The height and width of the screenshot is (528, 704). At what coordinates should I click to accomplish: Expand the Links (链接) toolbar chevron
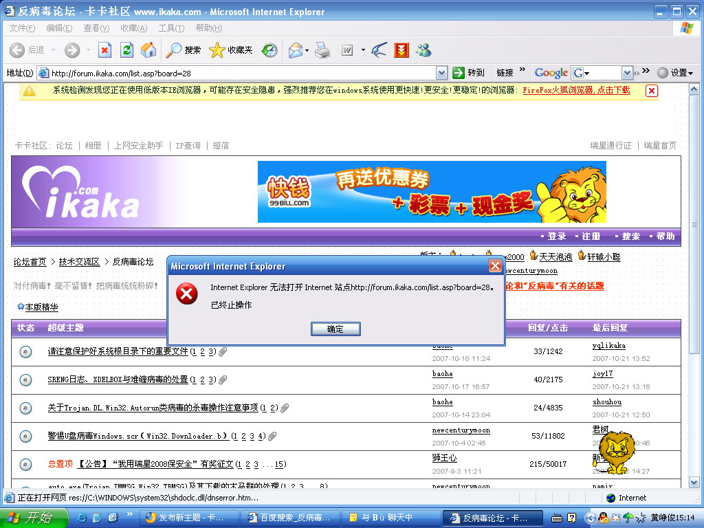click(522, 69)
